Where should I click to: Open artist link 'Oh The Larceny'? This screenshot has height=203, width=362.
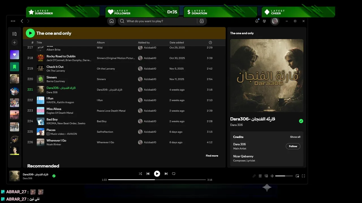point(56,71)
